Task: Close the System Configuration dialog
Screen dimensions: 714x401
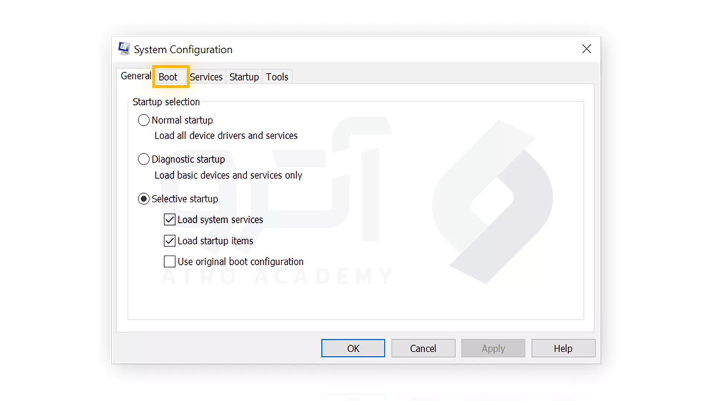Action: point(586,49)
